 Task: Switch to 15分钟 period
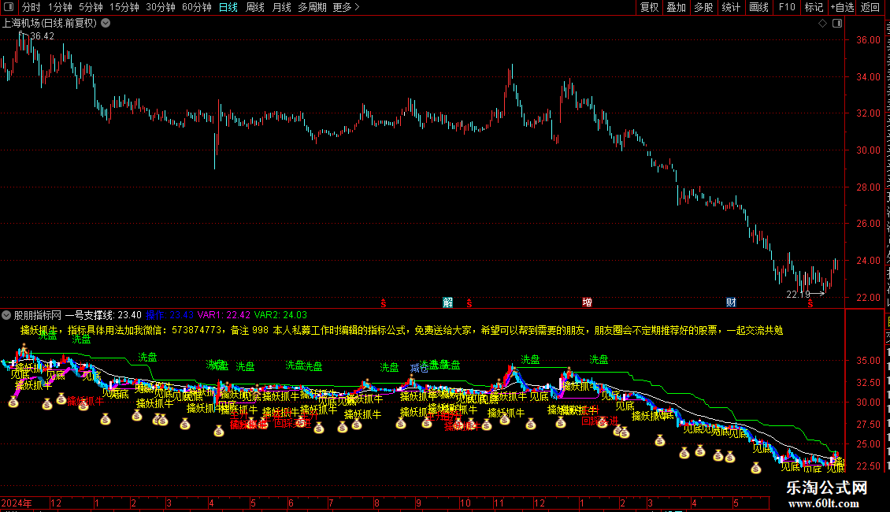click(x=124, y=7)
